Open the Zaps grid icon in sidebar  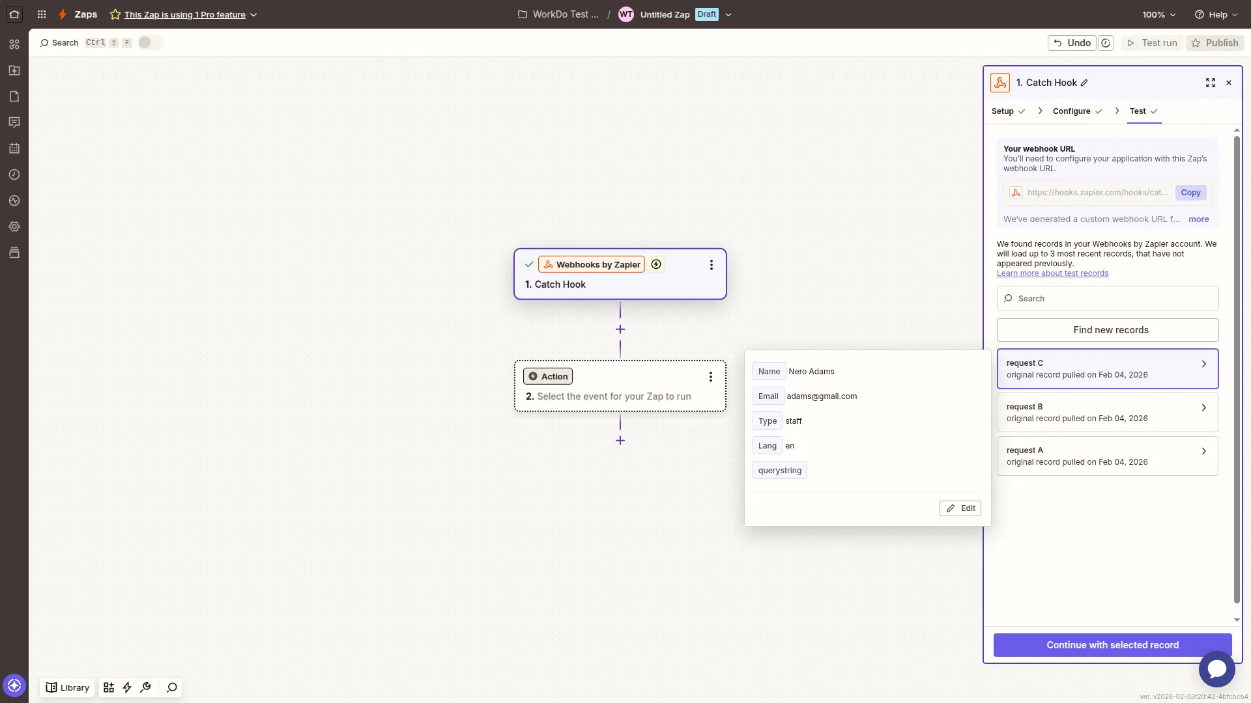(x=14, y=44)
